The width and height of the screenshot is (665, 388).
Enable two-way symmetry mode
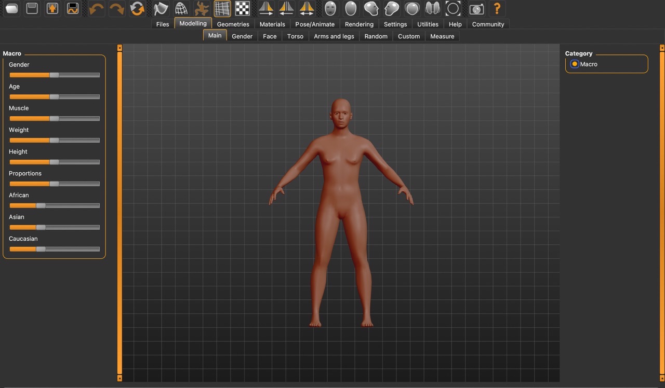click(307, 8)
